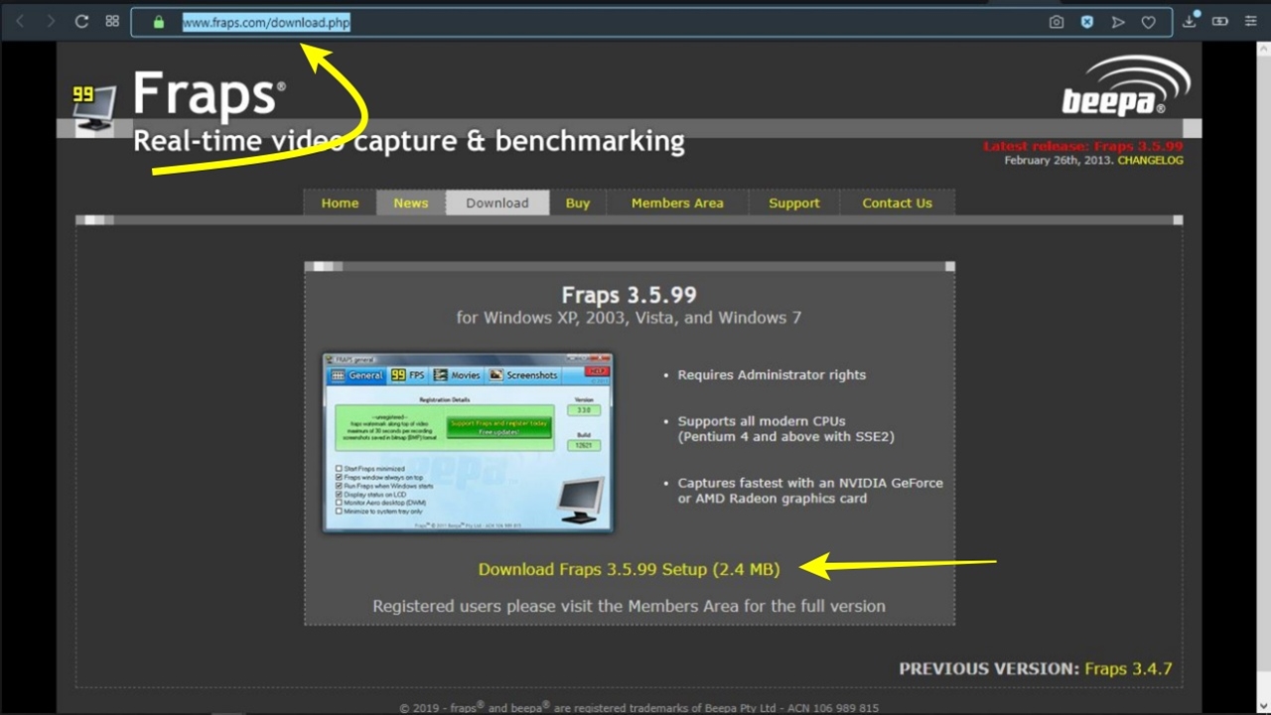Open the speed dial grid icon
The height and width of the screenshot is (715, 1271).
pyautogui.click(x=112, y=22)
